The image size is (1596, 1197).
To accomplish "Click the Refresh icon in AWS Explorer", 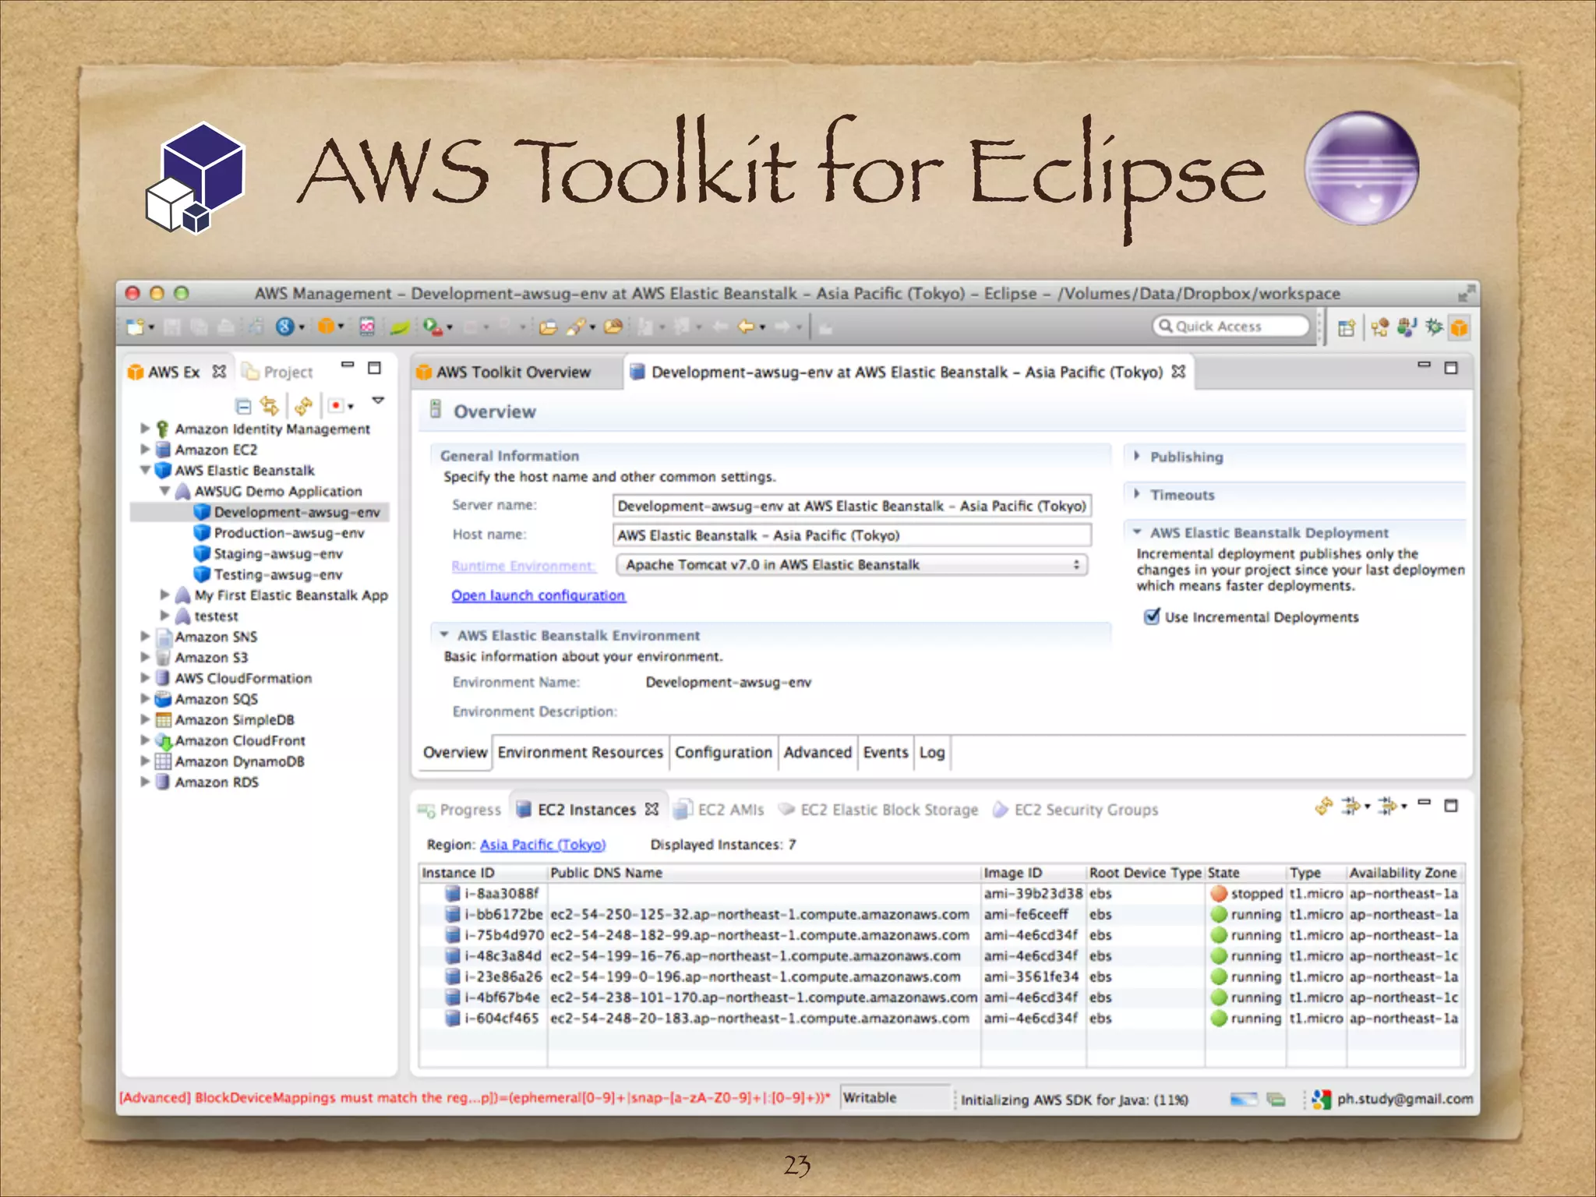I will click(x=304, y=405).
